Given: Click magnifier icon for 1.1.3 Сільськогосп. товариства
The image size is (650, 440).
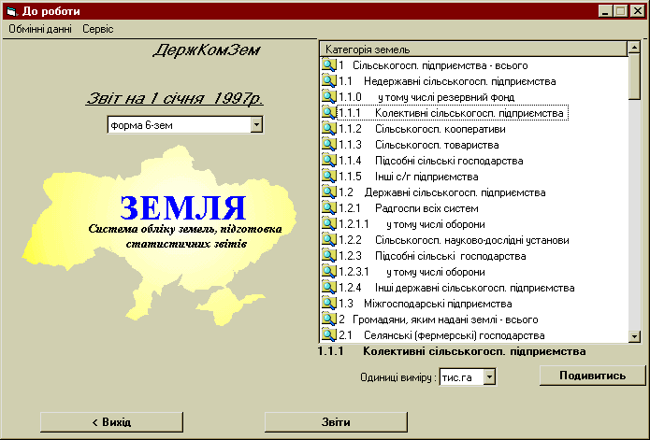Looking at the screenshot, I should click(328, 145).
